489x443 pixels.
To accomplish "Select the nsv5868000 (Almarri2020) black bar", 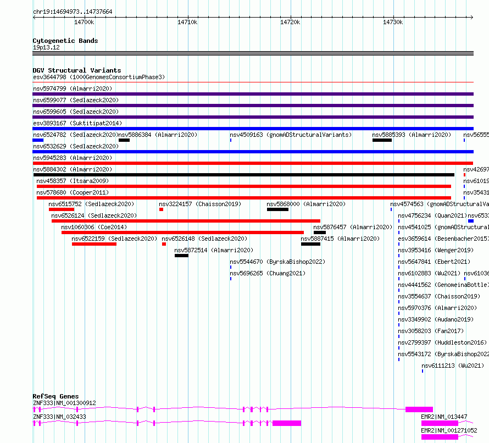I will pos(277,209).
